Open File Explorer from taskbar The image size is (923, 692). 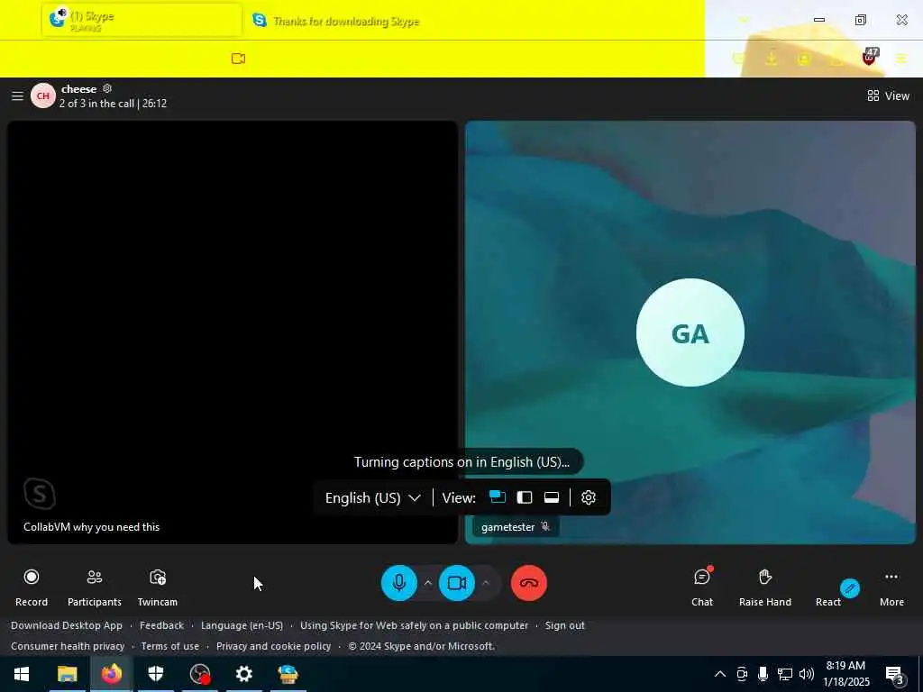coord(67,674)
